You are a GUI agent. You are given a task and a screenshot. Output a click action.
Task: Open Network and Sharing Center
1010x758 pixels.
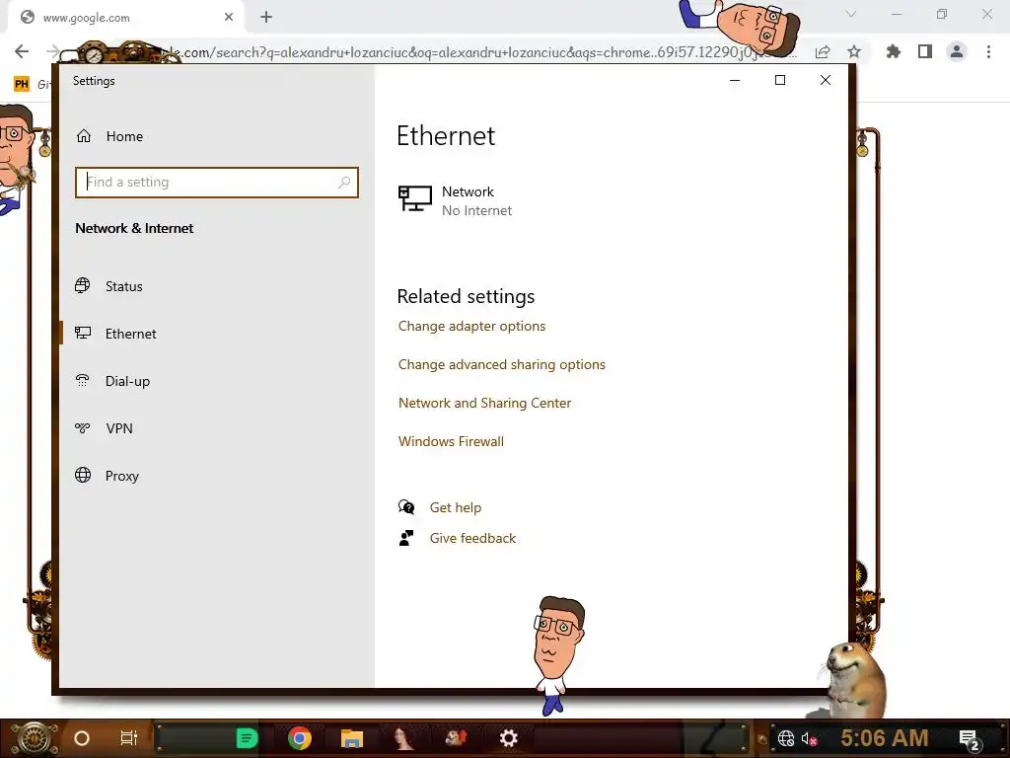(484, 403)
